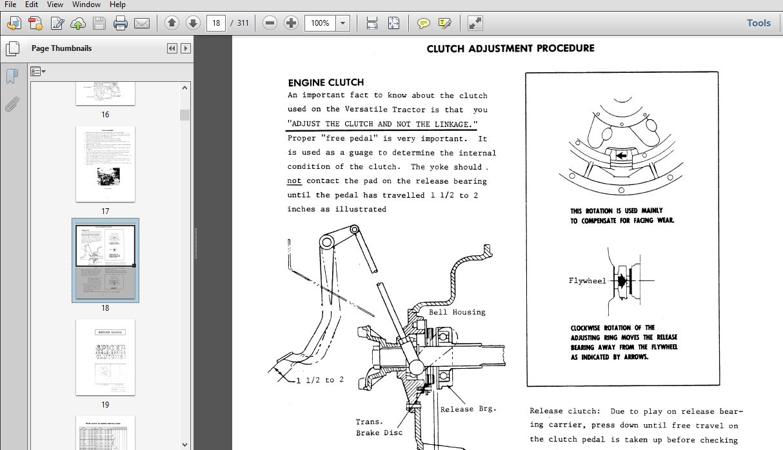Open the Attachments paperclip panel

(12, 104)
